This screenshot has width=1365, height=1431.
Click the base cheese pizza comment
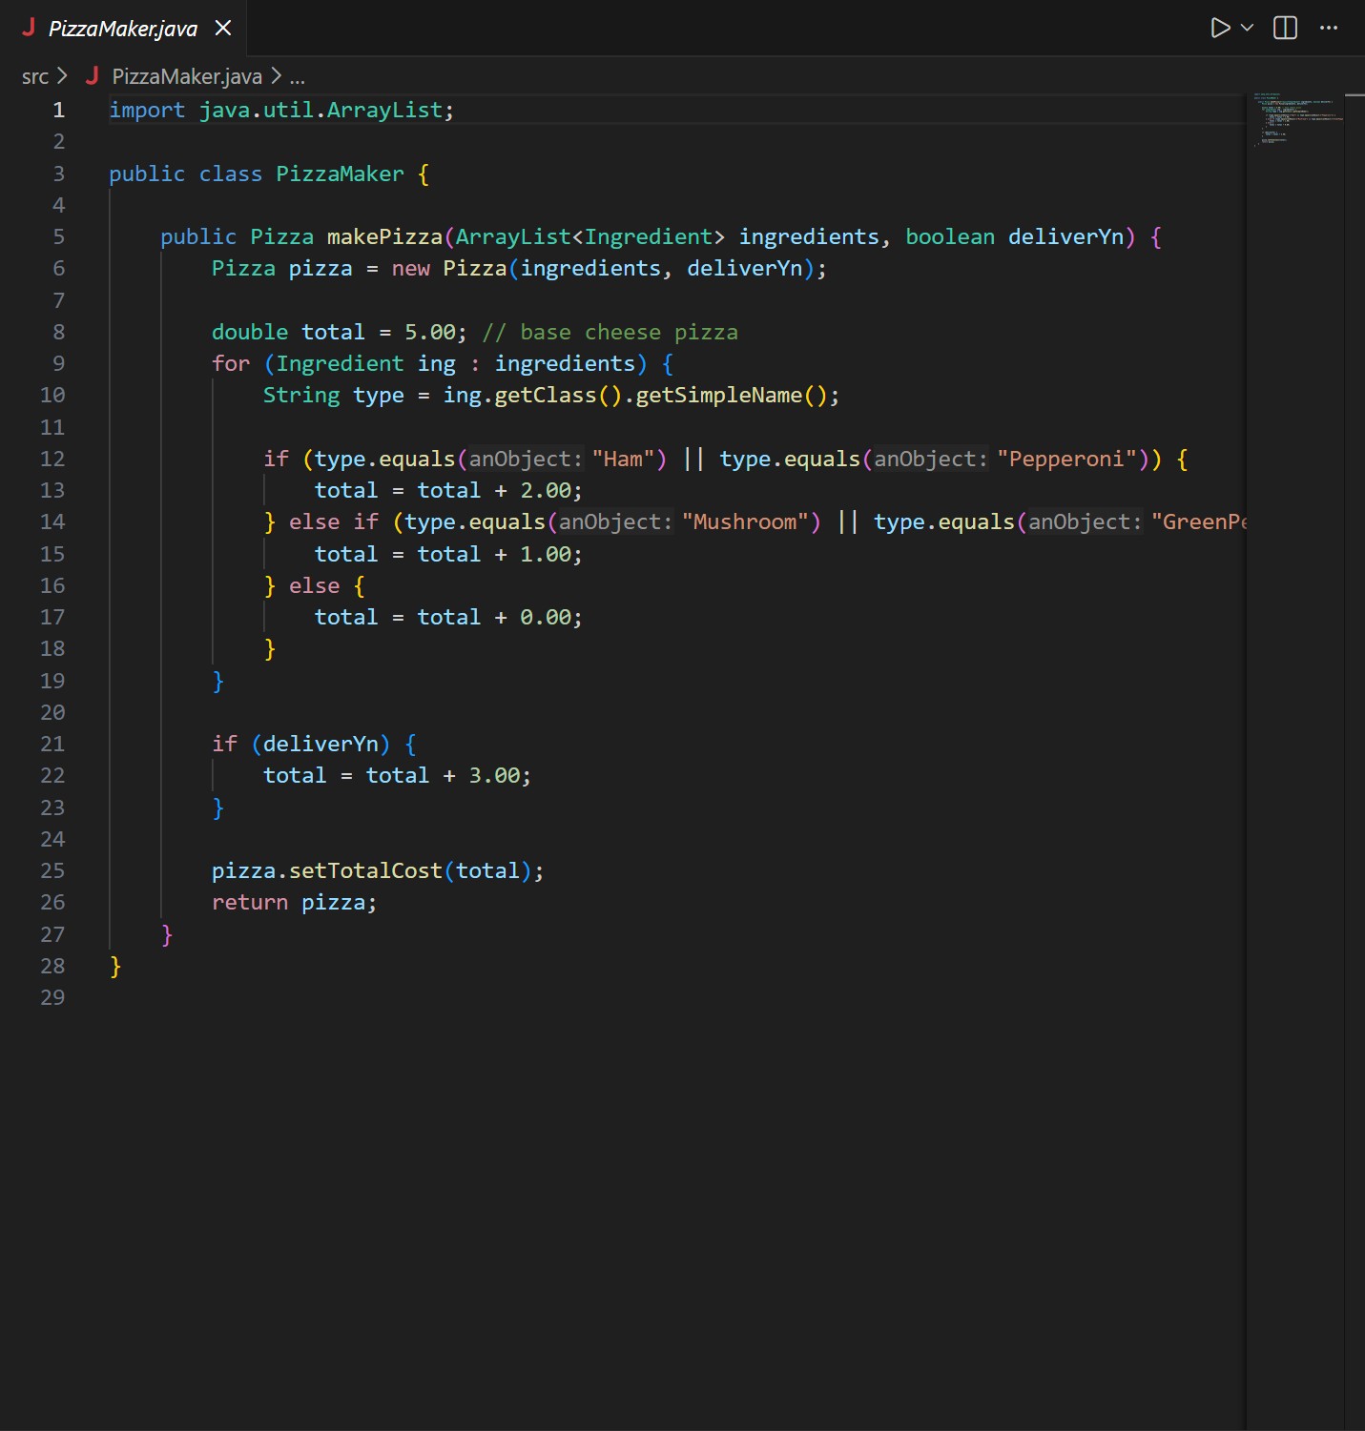pos(610,332)
